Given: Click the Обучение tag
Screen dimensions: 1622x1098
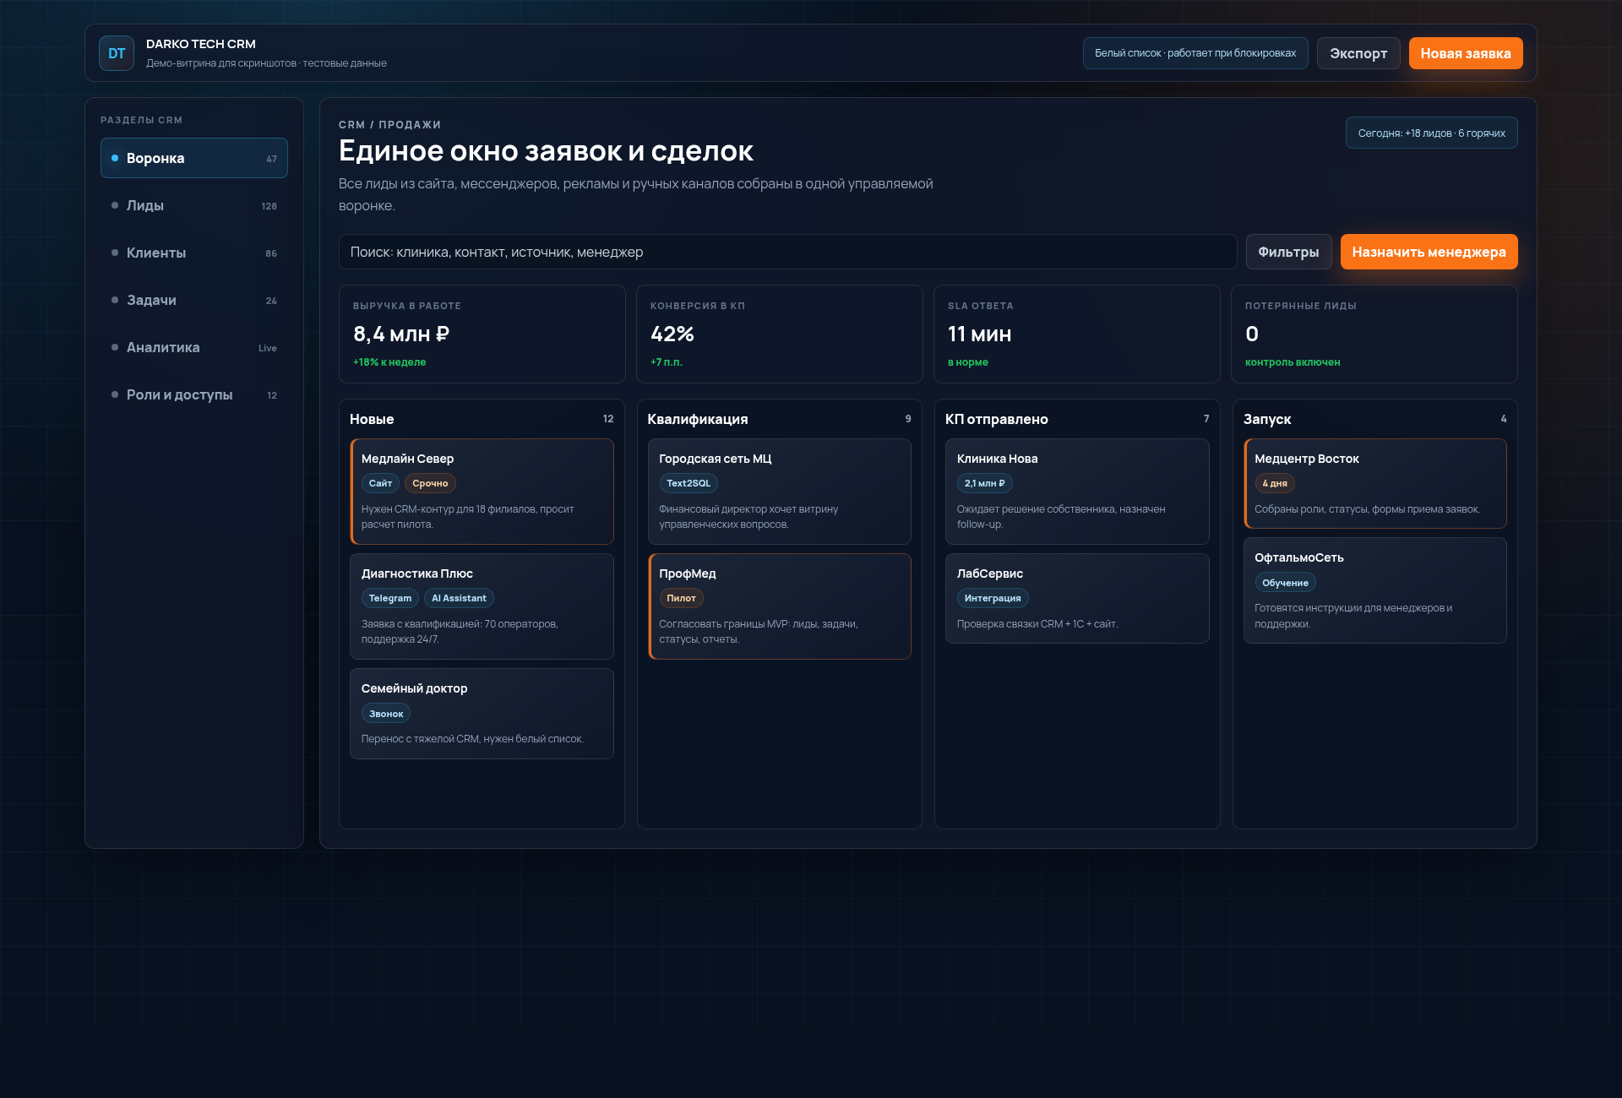Looking at the screenshot, I should (x=1285, y=583).
